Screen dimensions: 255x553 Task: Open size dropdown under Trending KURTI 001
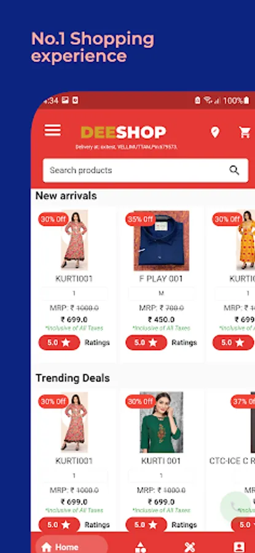161,476
